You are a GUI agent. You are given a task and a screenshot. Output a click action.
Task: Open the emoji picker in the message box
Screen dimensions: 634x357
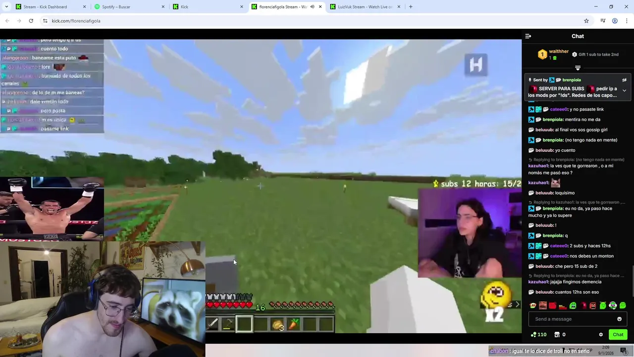point(619,319)
